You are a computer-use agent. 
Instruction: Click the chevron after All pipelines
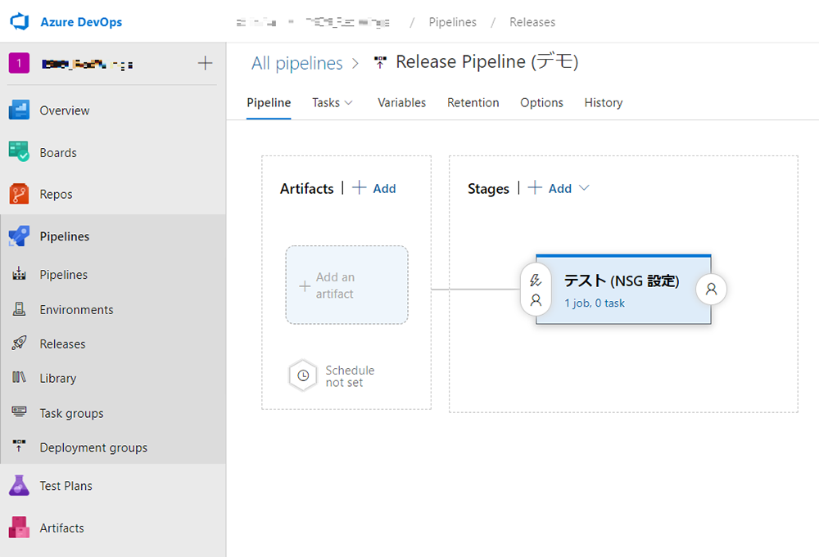355,64
